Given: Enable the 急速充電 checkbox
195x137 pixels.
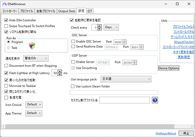Looking at the screenshot, I should (6, 98).
